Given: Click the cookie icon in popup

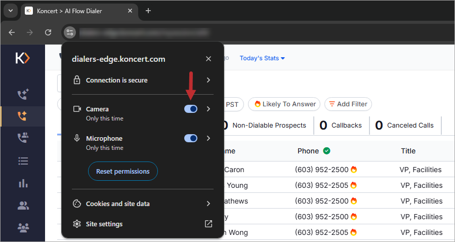Looking at the screenshot, I should tap(76, 204).
